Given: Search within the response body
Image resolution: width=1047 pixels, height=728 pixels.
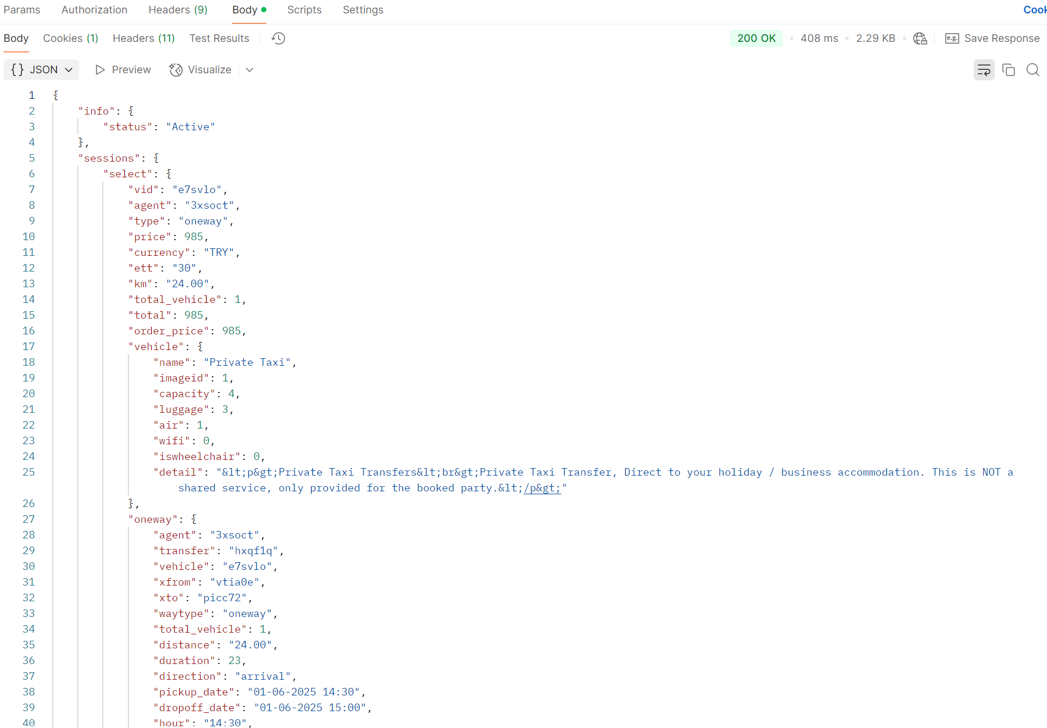Looking at the screenshot, I should (x=1032, y=70).
